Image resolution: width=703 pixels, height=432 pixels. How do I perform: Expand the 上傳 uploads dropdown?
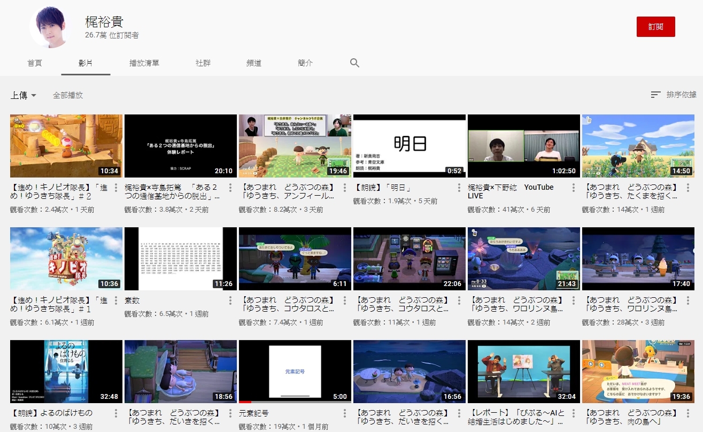point(24,95)
